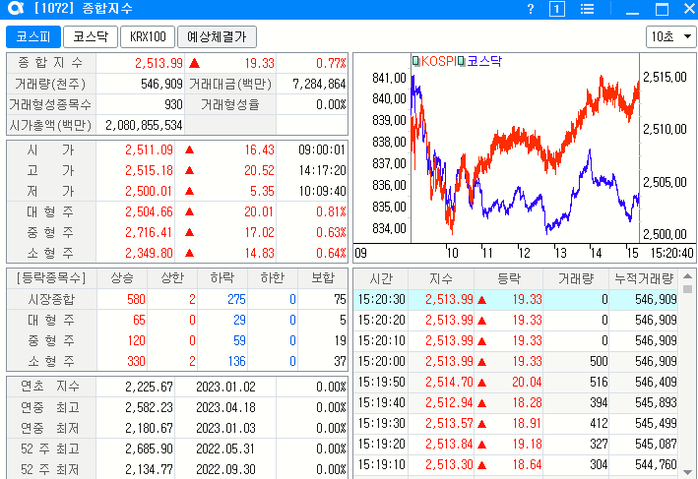Click the 종합지수 value 2,513.99 in summary

point(159,63)
